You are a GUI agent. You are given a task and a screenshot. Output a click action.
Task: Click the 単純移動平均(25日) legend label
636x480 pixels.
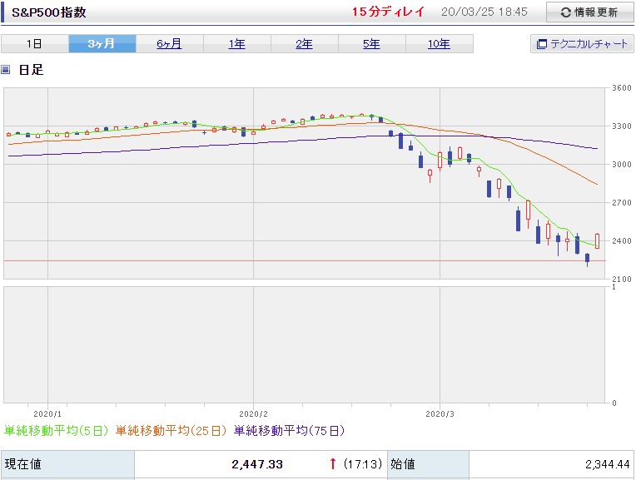click(x=171, y=431)
